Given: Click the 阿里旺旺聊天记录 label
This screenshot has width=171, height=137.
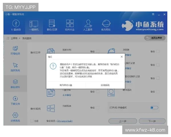Looking at the screenshot, I should tap(133, 76).
